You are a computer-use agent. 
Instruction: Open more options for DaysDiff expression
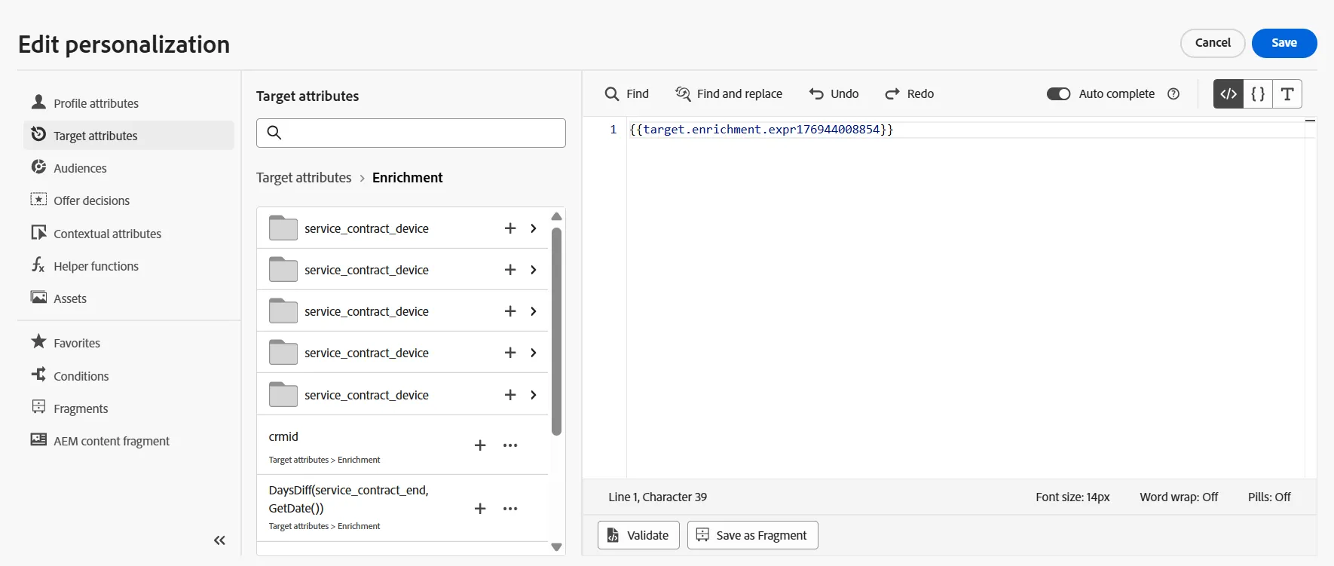(510, 509)
